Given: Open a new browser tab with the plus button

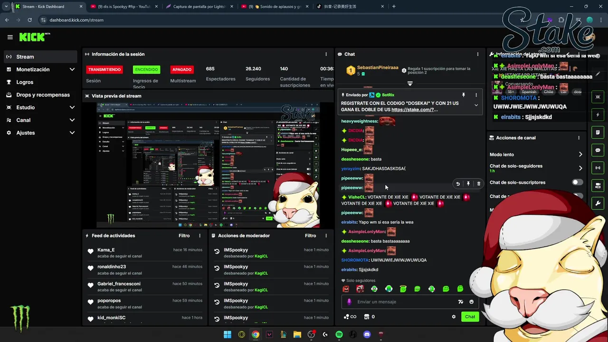Looking at the screenshot, I should (394, 7).
